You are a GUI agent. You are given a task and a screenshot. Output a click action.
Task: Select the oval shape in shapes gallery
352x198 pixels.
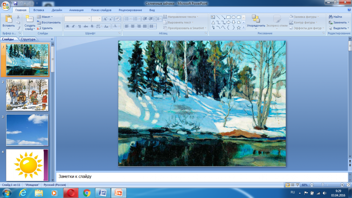(233, 17)
